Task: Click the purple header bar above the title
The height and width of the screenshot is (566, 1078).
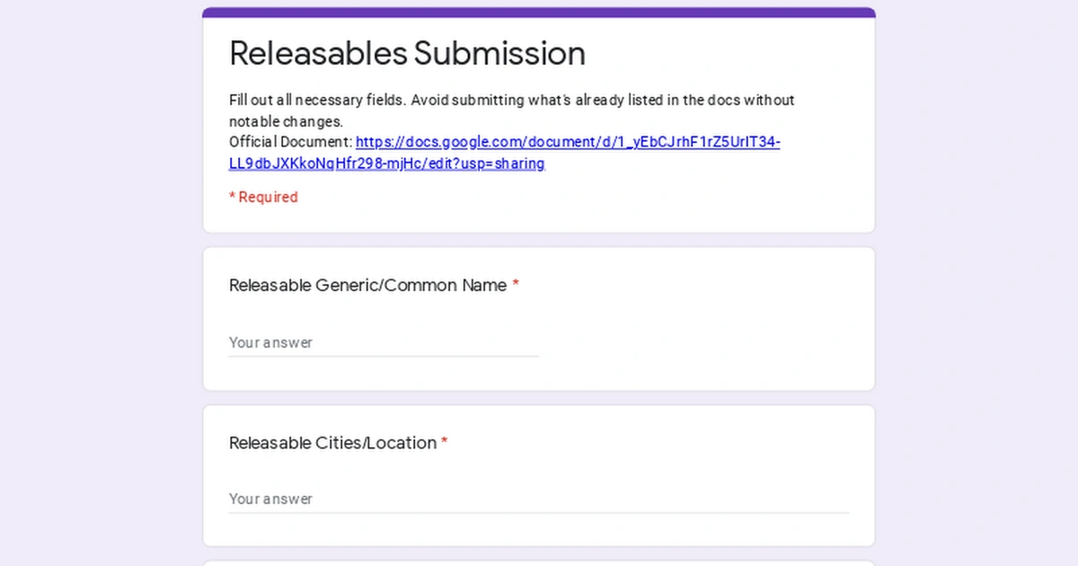Action: coord(539,13)
